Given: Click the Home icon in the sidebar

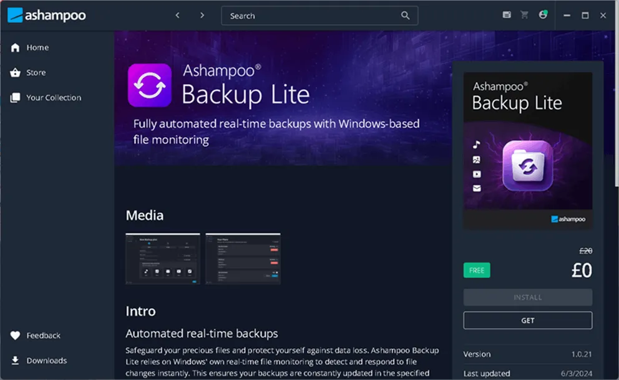Looking at the screenshot, I should [x=16, y=48].
